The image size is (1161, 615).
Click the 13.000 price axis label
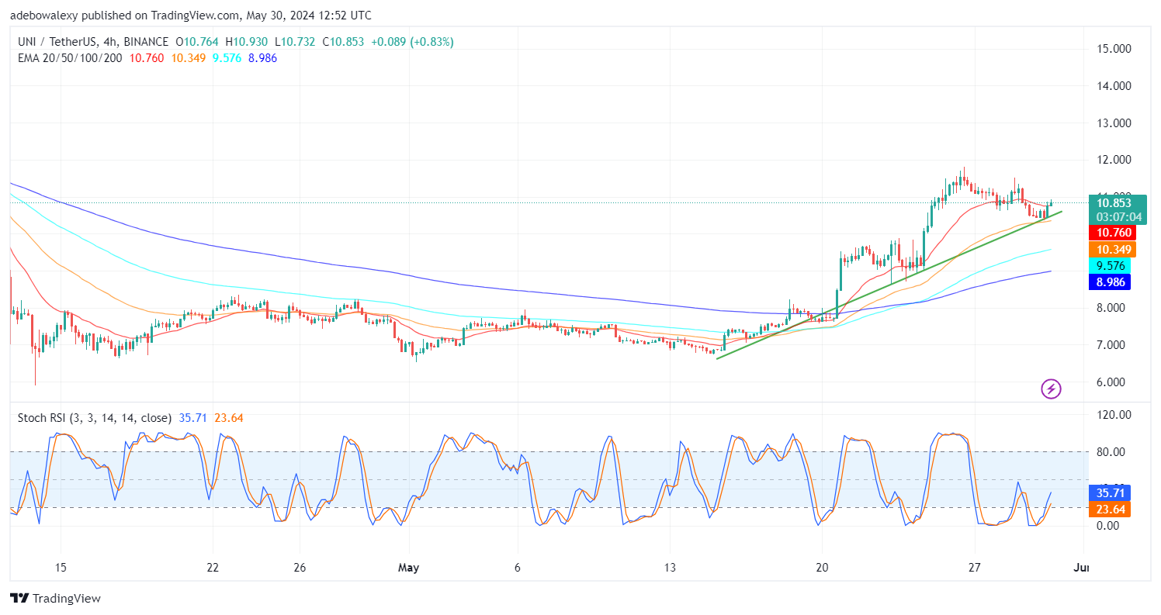pos(1112,123)
